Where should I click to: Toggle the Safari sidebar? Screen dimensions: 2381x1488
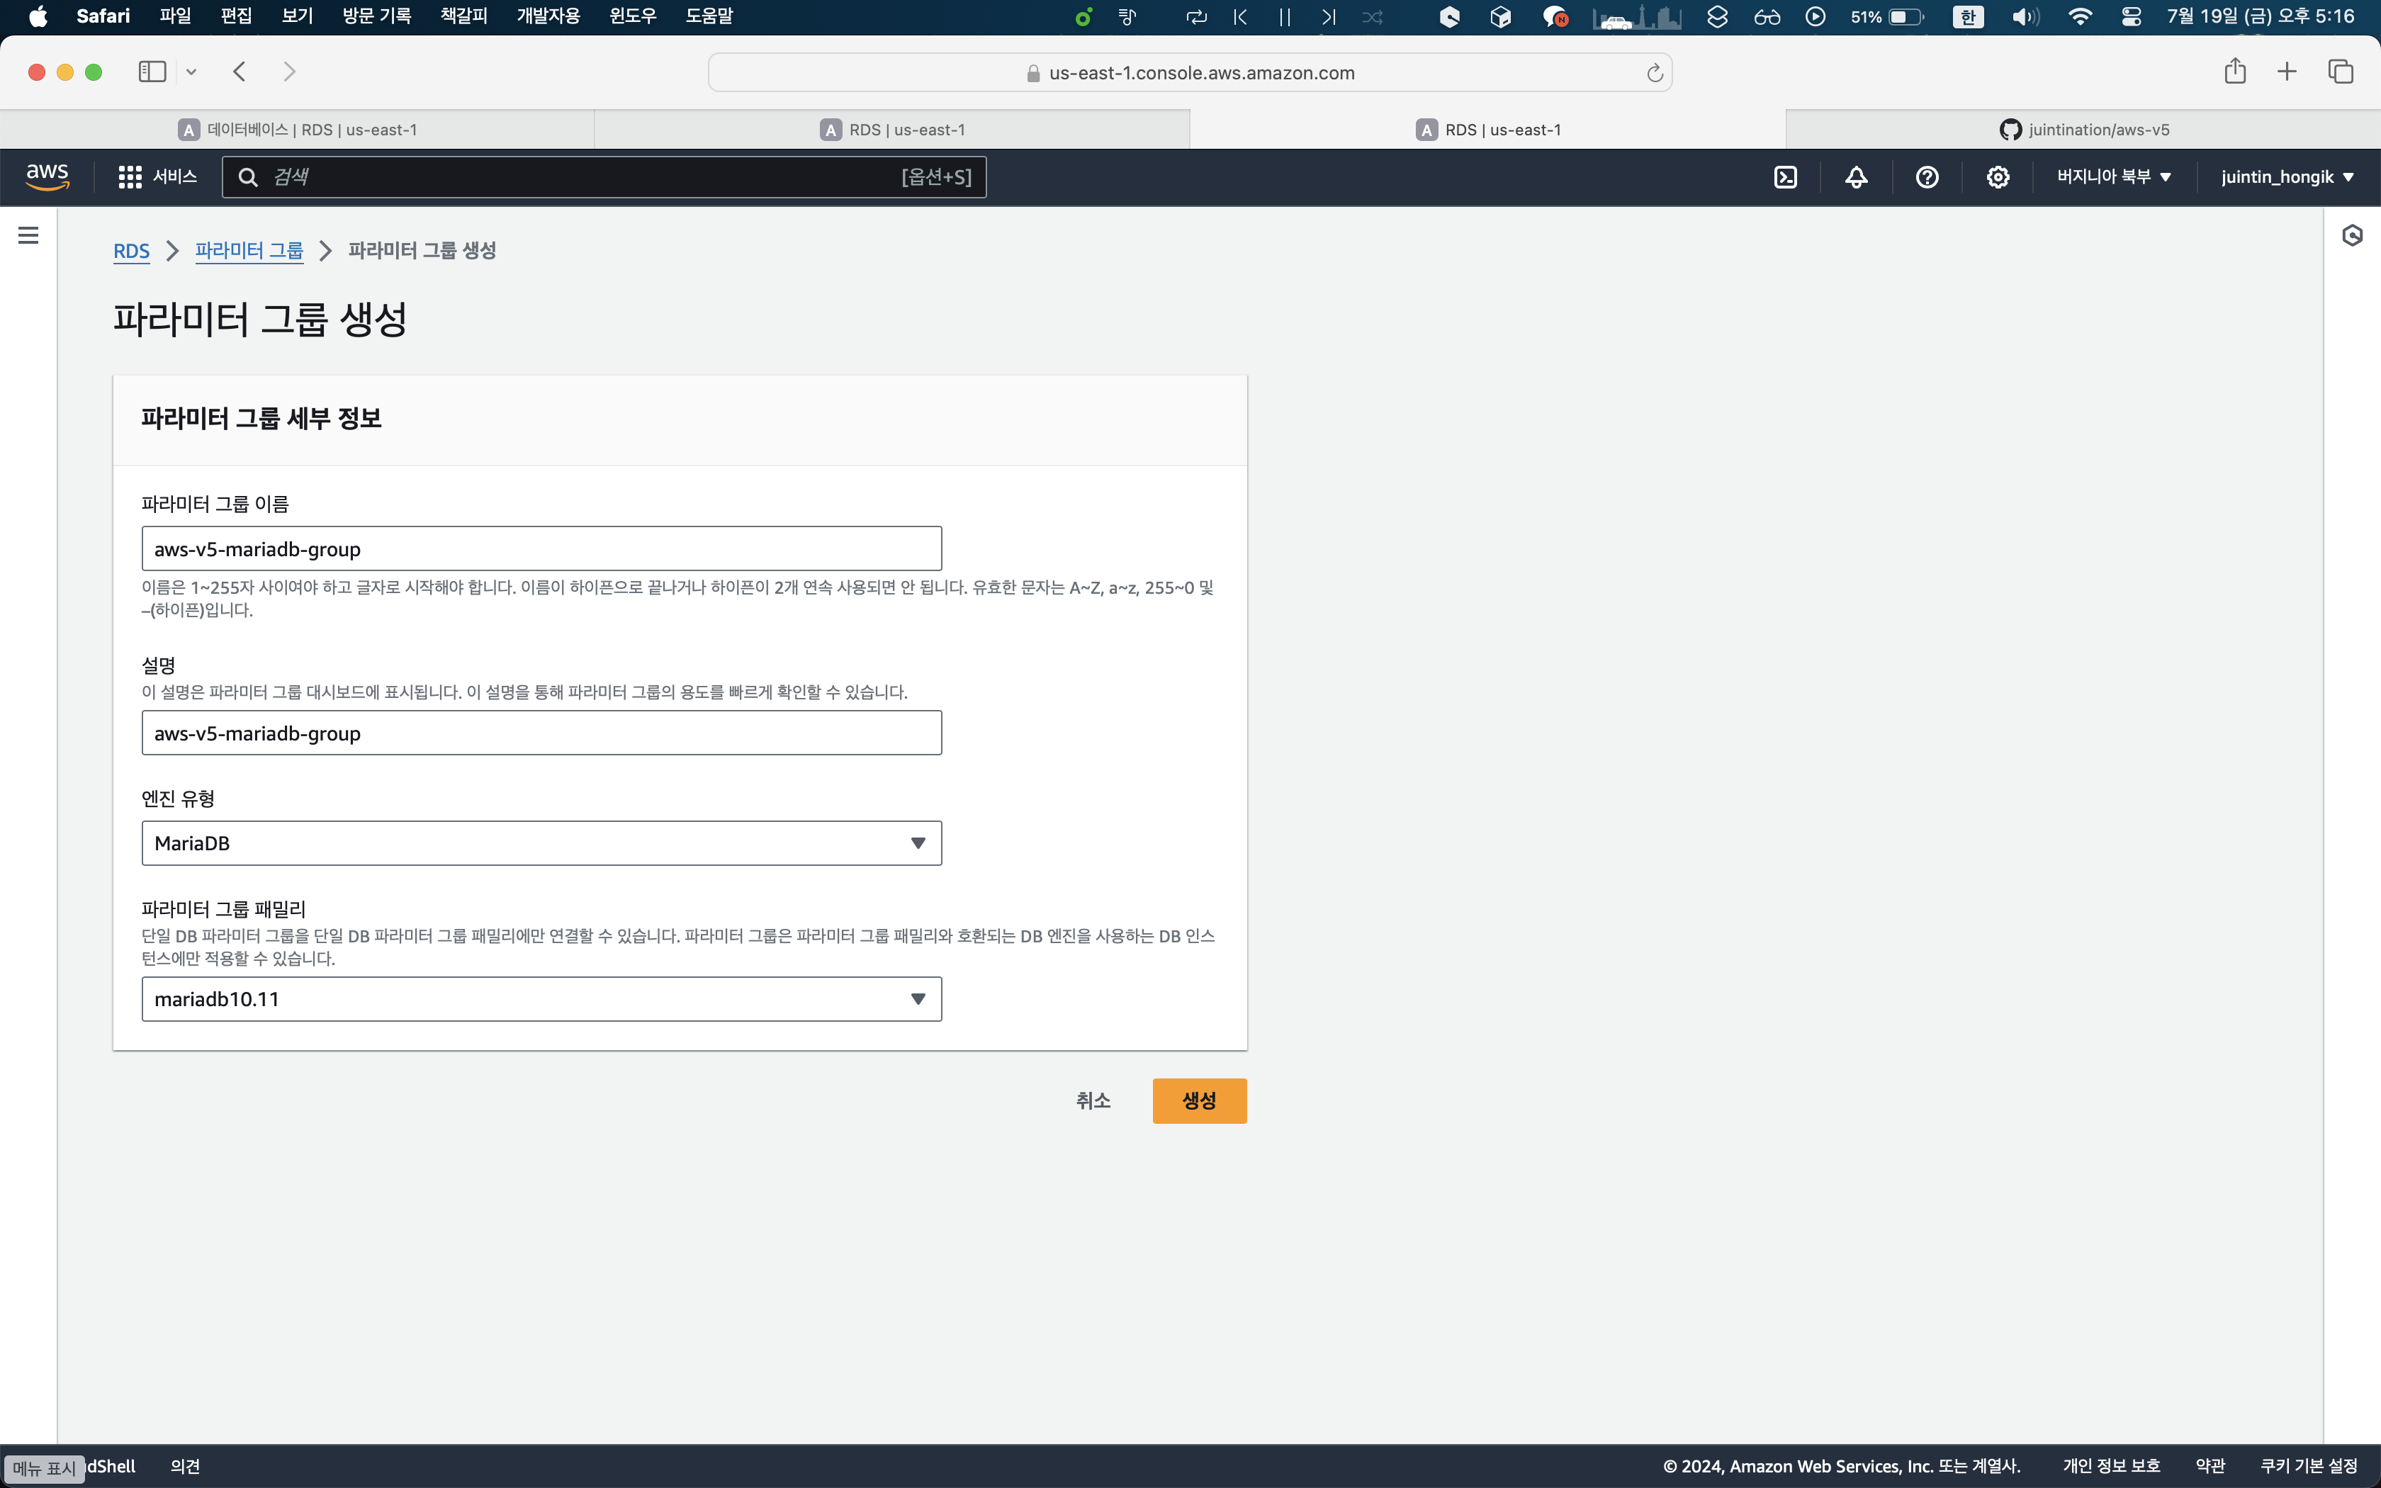pyautogui.click(x=152, y=72)
